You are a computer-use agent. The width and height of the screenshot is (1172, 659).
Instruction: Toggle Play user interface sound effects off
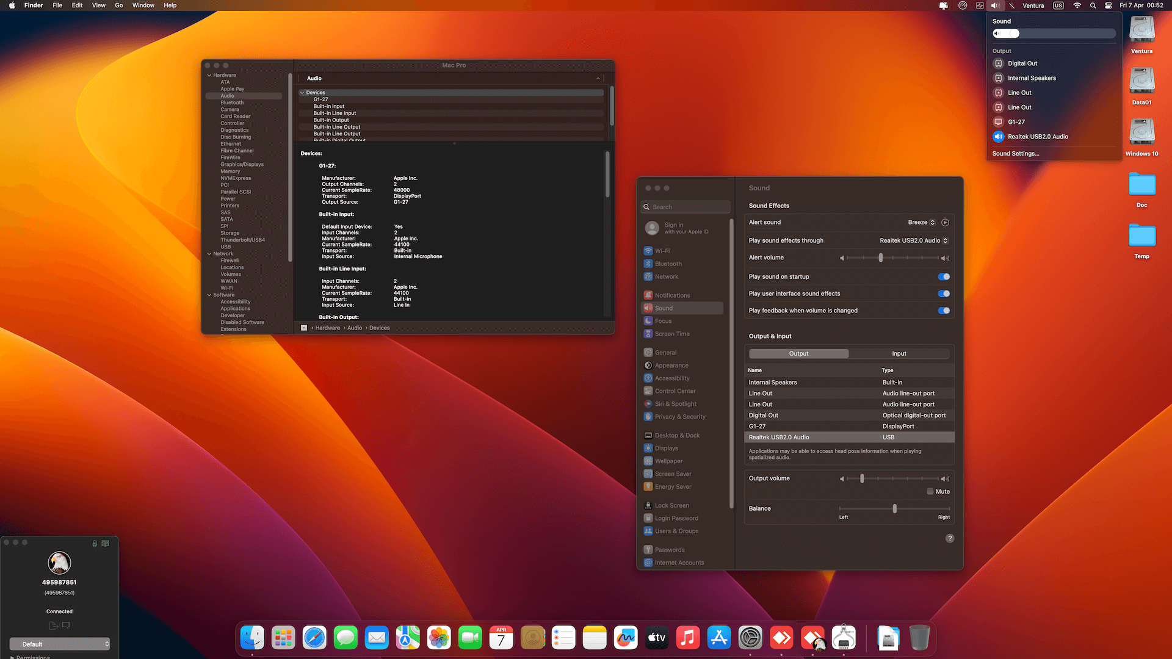[944, 293]
